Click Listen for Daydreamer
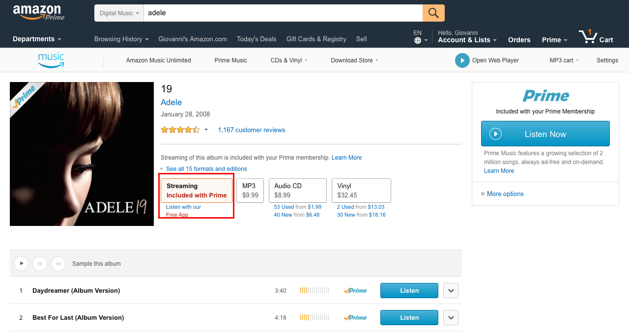This screenshot has height=335, width=629. pyautogui.click(x=409, y=291)
